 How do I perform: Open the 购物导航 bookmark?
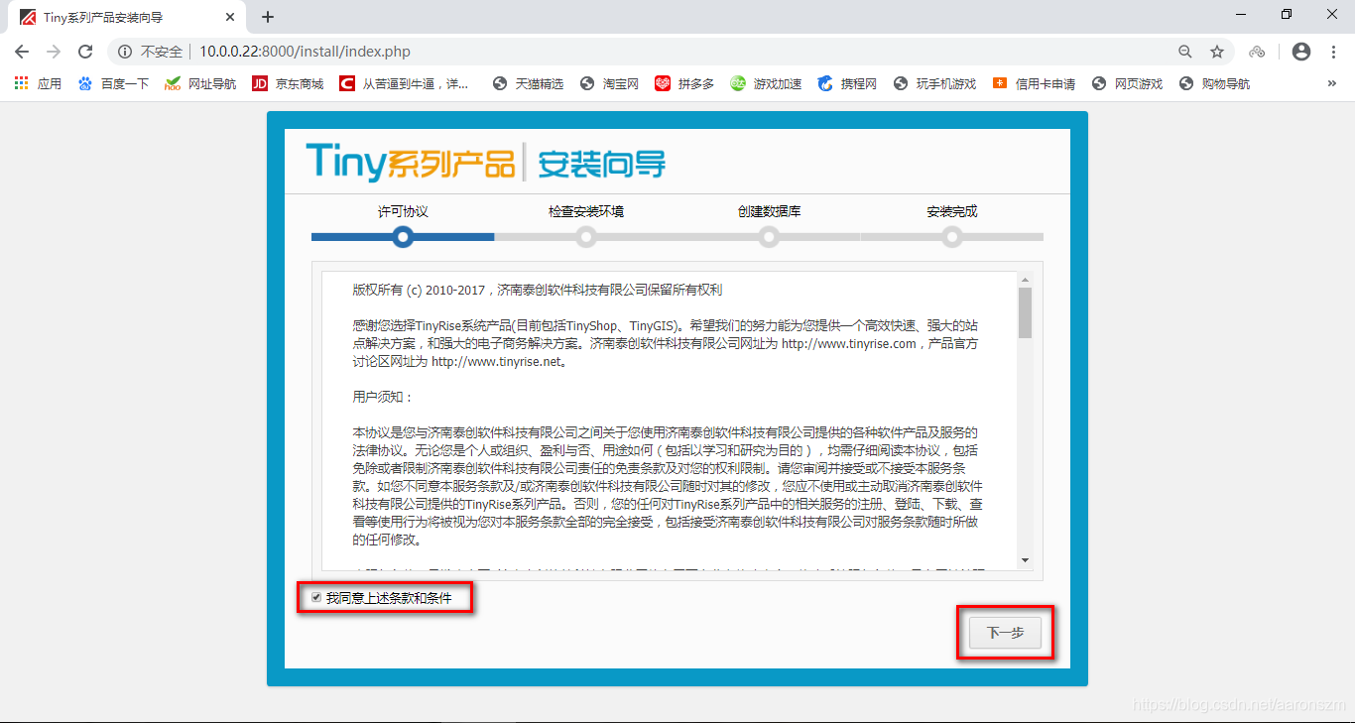coord(1214,84)
